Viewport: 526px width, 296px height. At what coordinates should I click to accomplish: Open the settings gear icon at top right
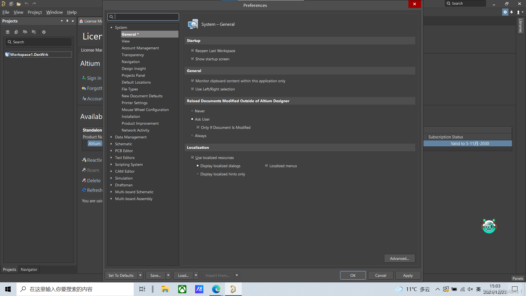click(x=505, y=12)
